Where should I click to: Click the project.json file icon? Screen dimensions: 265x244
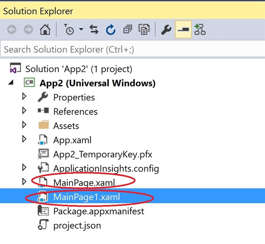point(43,225)
